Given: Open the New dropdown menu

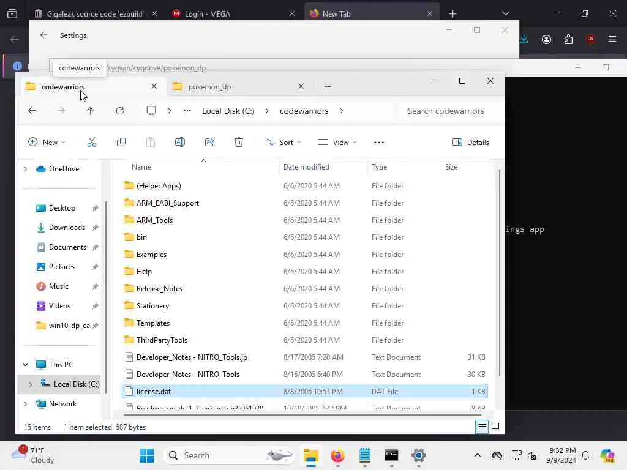Looking at the screenshot, I should (x=47, y=142).
